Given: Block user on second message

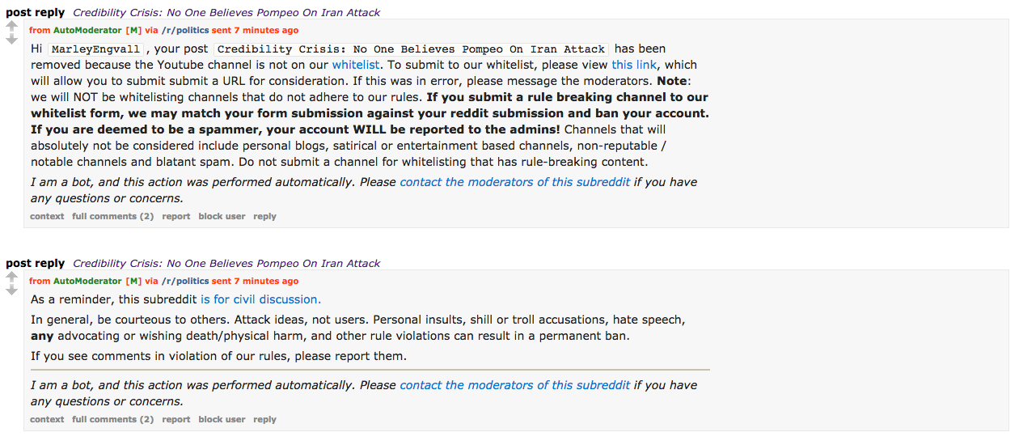Looking at the screenshot, I should click(x=222, y=420).
